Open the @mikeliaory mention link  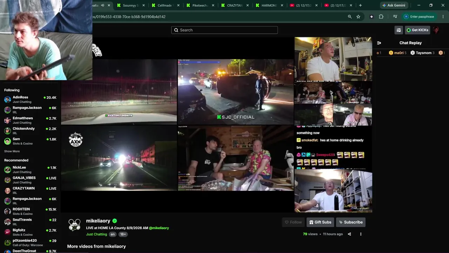pyautogui.click(x=159, y=228)
